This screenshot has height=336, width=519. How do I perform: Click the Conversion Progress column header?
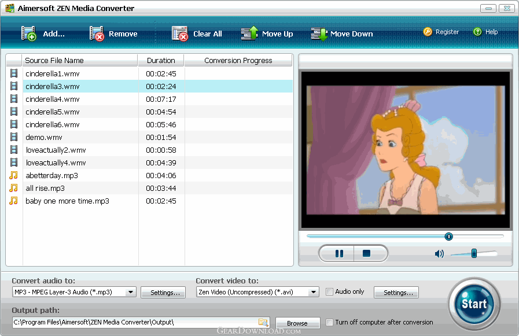pyautogui.click(x=238, y=61)
